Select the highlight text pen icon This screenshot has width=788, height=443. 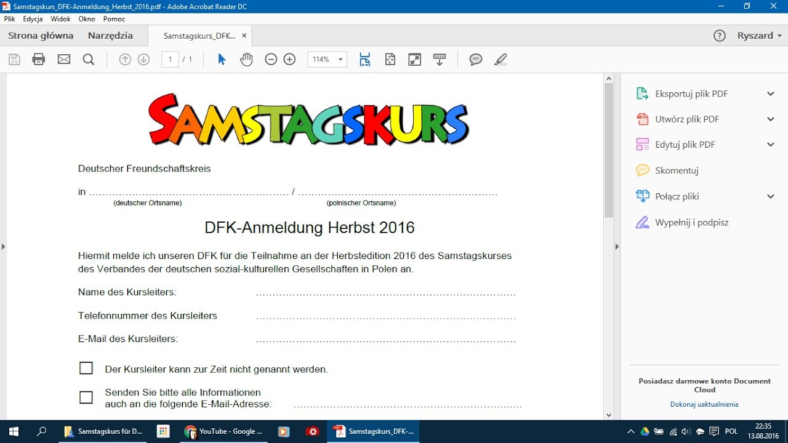point(501,60)
